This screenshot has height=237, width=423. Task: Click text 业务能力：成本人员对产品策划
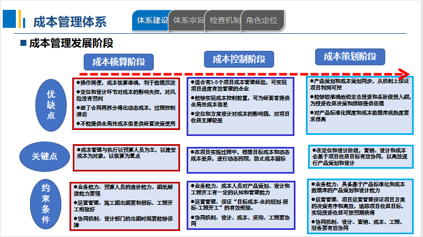click(x=235, y=186)
